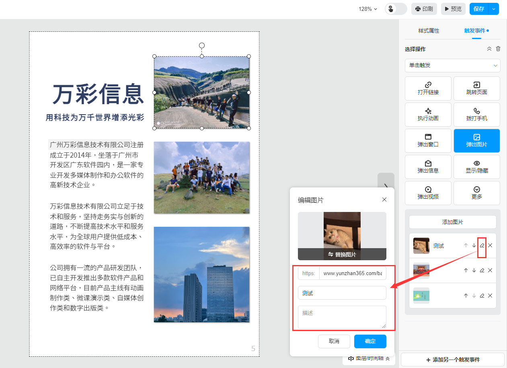Click the 确定 button in dialog
Image resolution: width=507 pixels, height=368 pixels.
tap(370, 341)
